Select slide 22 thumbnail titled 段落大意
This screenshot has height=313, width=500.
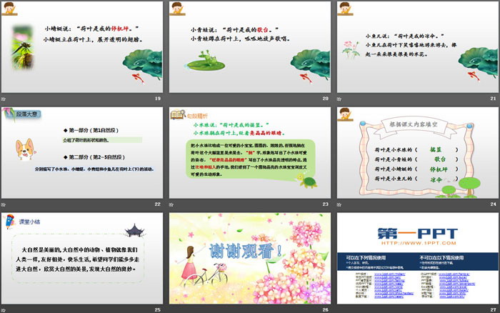click(x=82, y=152)
